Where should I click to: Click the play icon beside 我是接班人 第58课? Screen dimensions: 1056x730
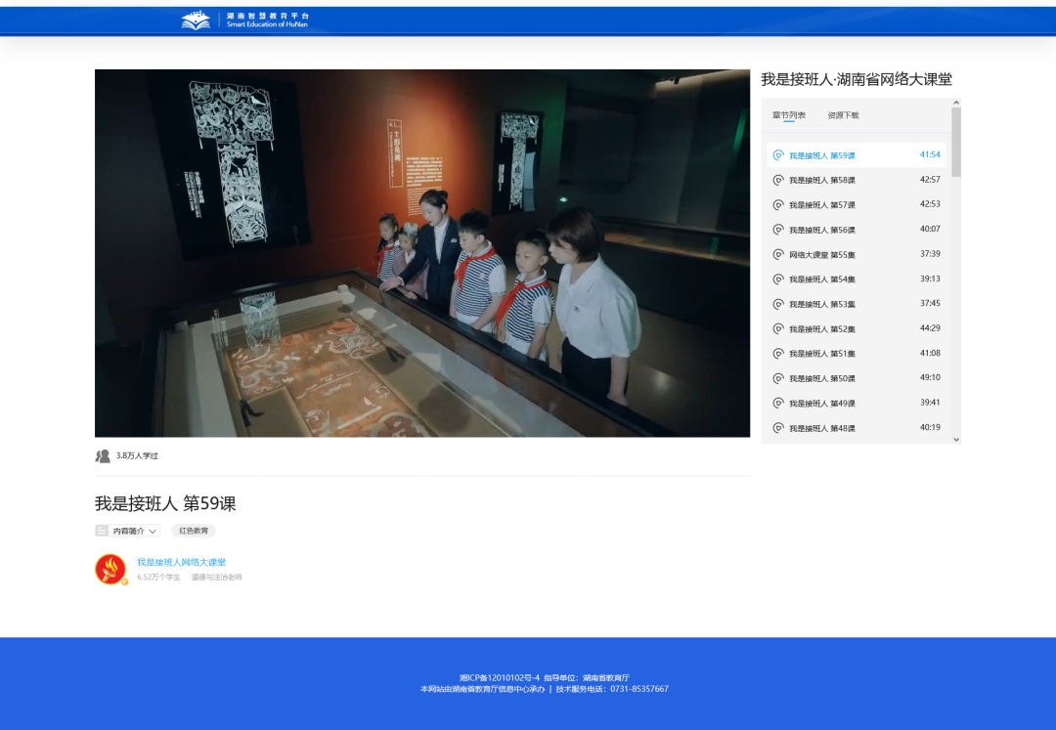(x=778, y=181)
